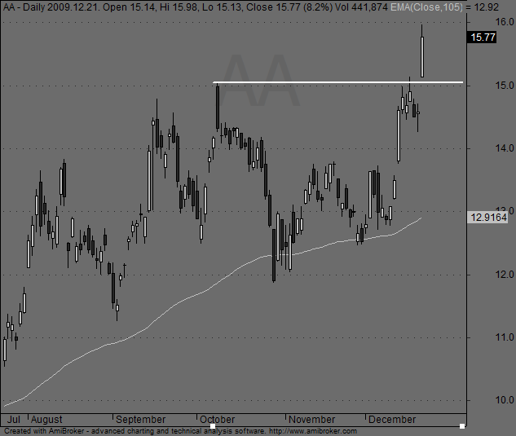Click the AA Daily chart title text

coord(24,7)
